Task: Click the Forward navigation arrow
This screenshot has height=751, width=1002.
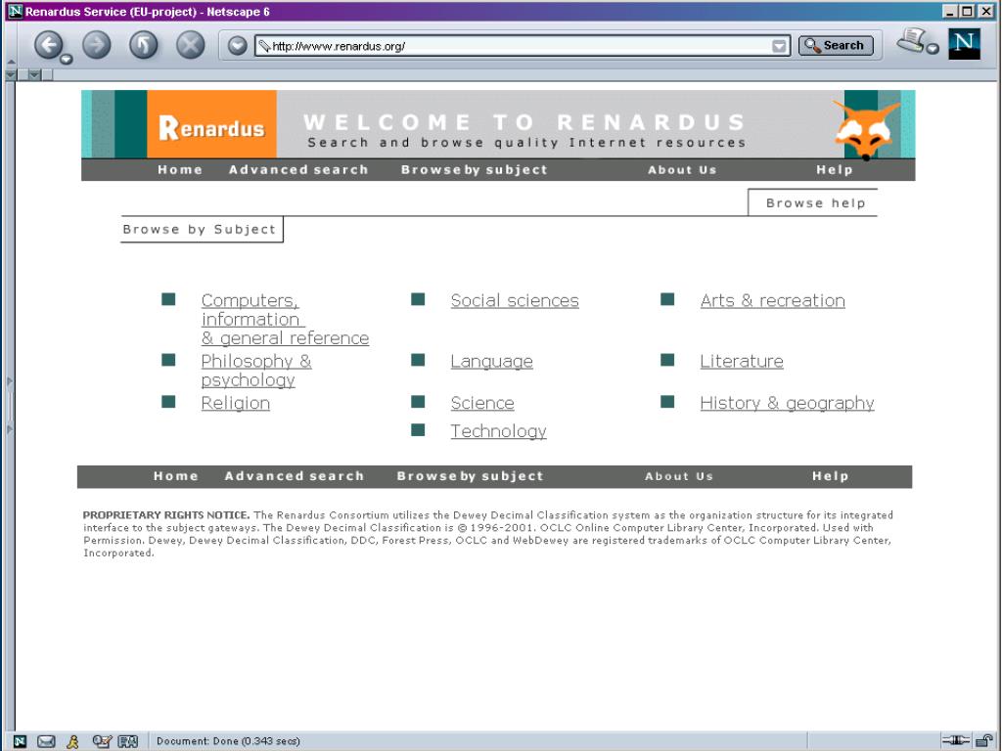Action: (97, 45)
